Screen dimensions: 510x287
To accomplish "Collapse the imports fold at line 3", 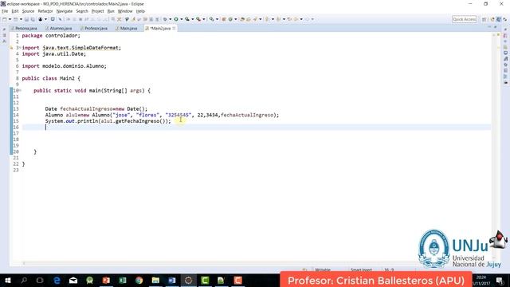I will point(20,48).
